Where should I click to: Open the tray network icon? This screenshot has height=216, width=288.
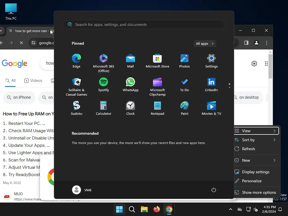tap(248, 209)
